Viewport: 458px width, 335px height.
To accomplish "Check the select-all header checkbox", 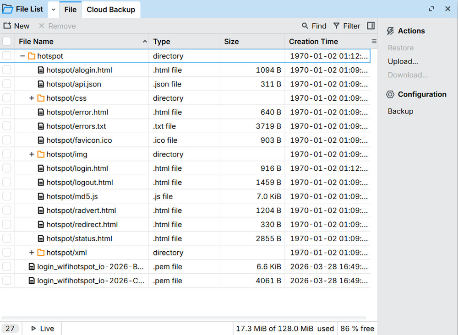I will pos(7,42).
